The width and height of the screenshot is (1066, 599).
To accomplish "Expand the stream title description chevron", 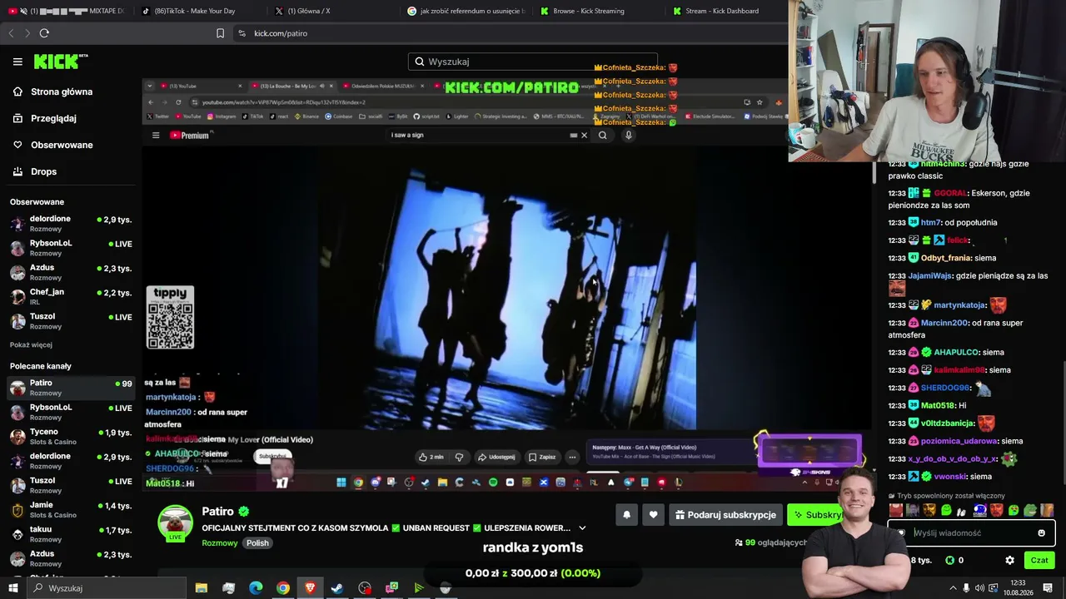I will click(x=582, y=528).
